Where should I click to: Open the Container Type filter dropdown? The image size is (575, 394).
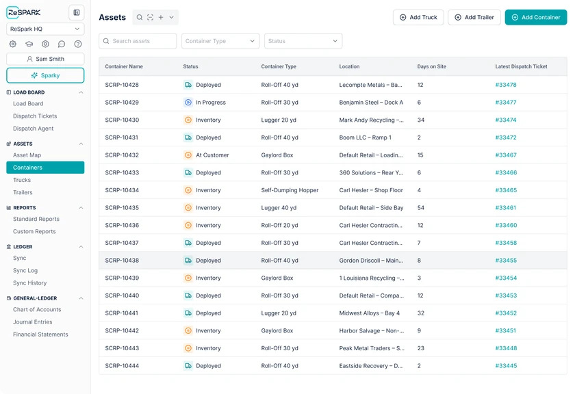220,41
